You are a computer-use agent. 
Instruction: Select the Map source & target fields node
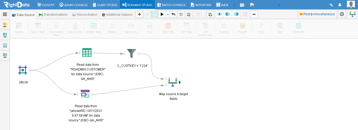[x=173, y=82]
